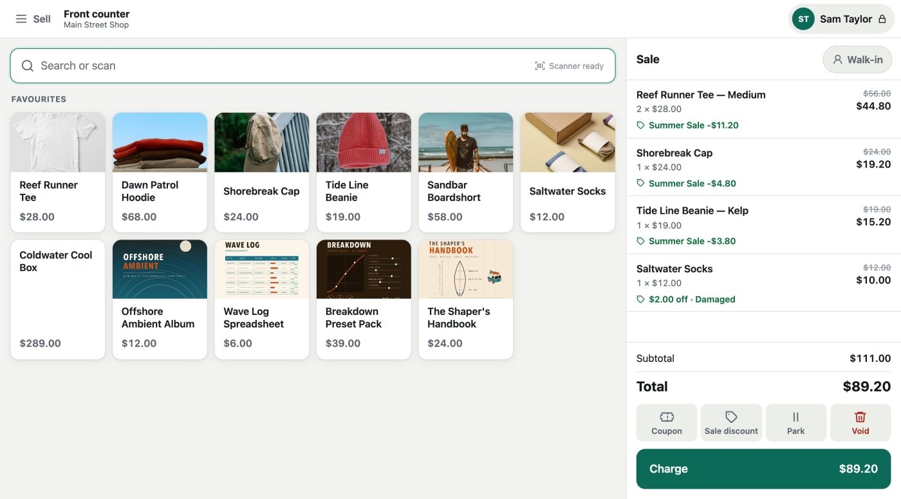
Task: Click the tag icon under Shorebreak Cap line
Action: [640, 184]
